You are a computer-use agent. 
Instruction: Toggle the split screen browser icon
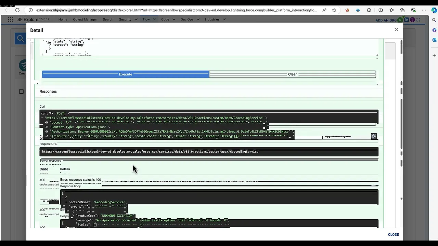(381, 10)
